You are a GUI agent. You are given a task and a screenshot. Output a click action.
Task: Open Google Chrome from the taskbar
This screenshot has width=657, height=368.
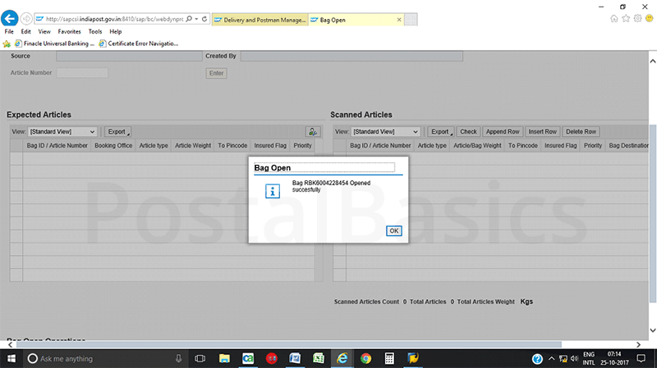point(365,358)
